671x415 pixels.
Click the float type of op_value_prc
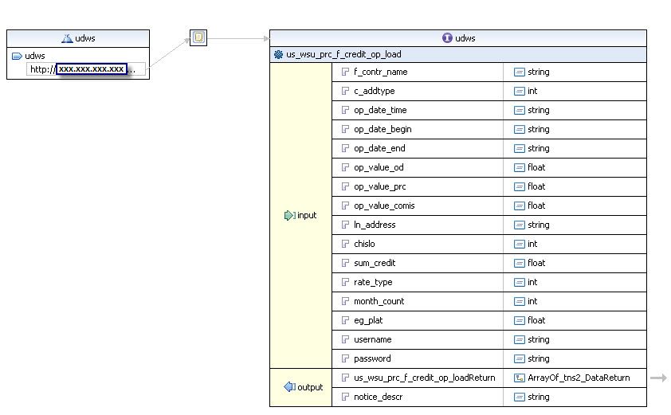(x=536, y=186)
